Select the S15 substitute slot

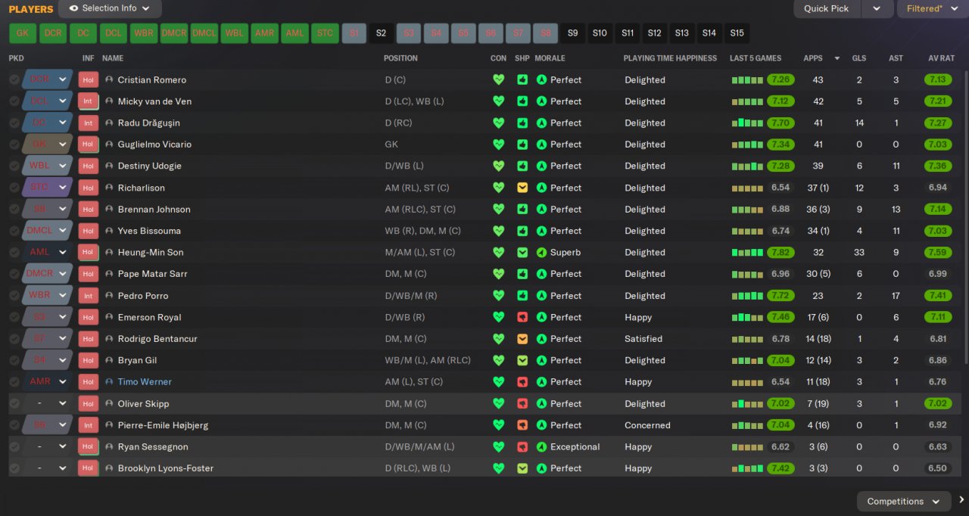pos(737,33)
